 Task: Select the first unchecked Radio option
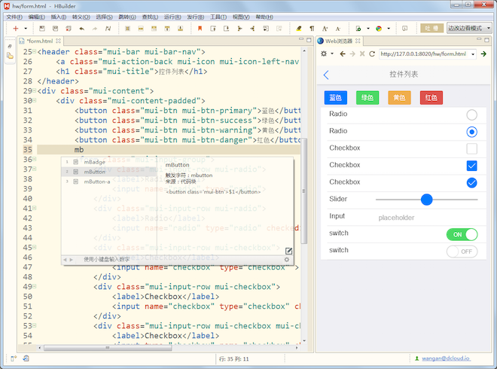pos(471,114)
